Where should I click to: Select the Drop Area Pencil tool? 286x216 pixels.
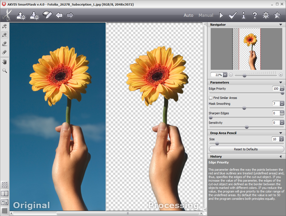pyautogui.click(x=4, y=35)
